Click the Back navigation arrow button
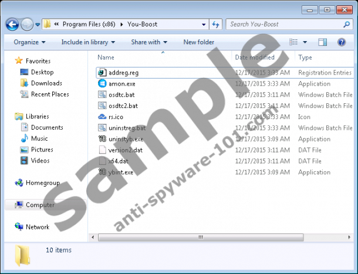The width and height of the screenshot is (358, 274). pyautogui.click(x=12, y=24)
